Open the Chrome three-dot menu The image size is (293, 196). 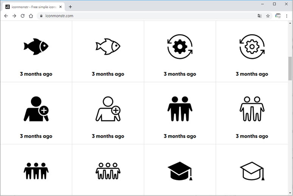(x=287, y=16)
